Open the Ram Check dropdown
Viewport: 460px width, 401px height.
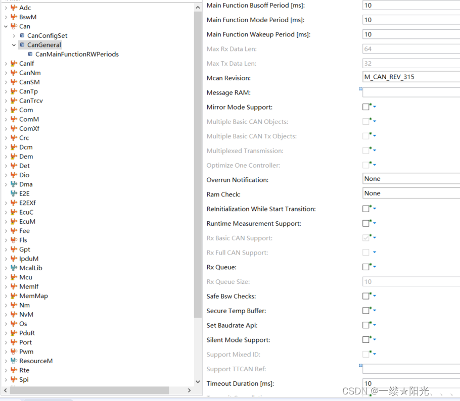pos(410,193)
